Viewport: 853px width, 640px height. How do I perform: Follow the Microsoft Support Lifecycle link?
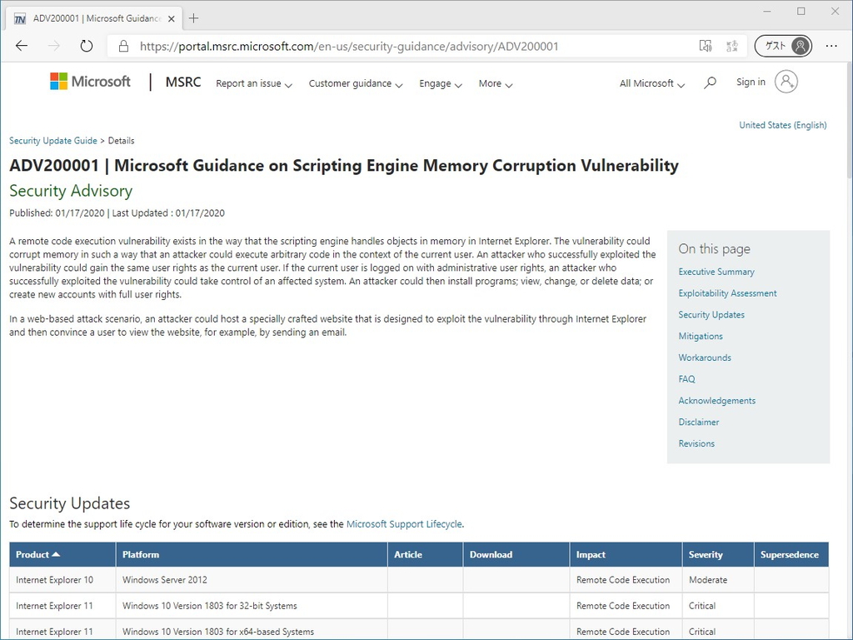coord(404,524)
